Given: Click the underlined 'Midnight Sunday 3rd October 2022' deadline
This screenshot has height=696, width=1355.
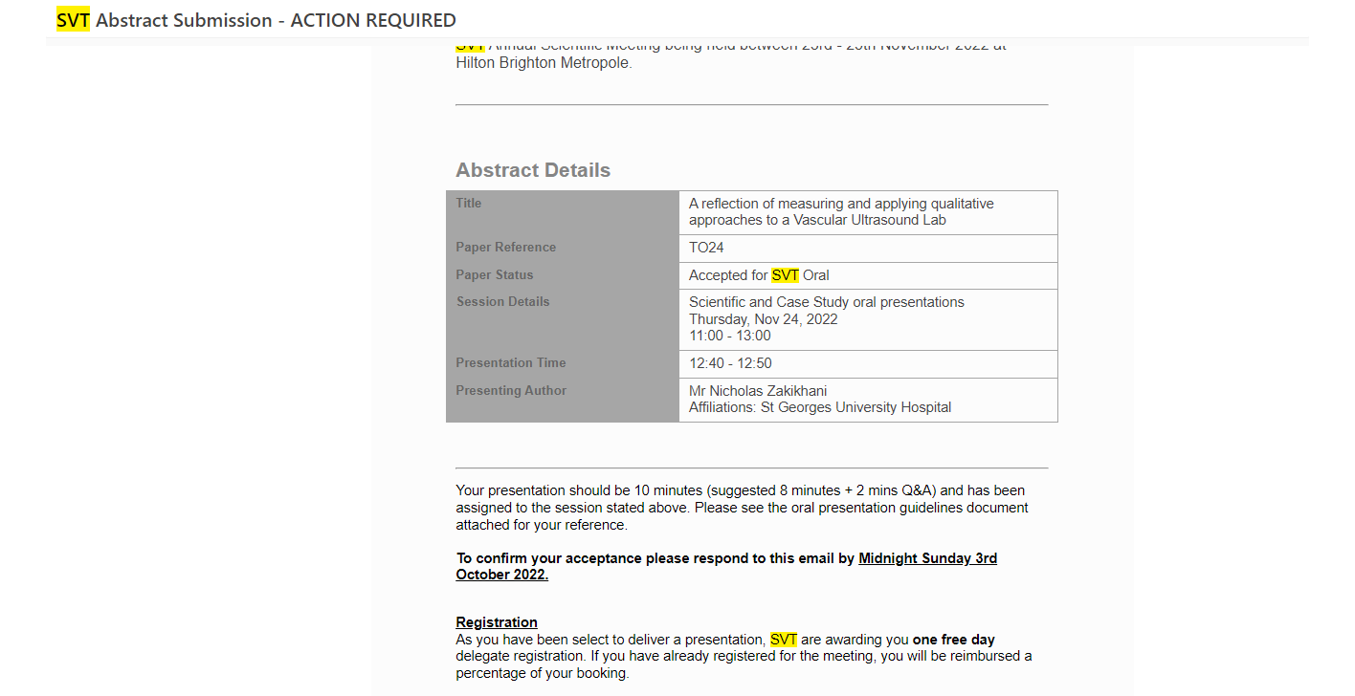Looking at the screenshot, I should [x=927, y=558].
